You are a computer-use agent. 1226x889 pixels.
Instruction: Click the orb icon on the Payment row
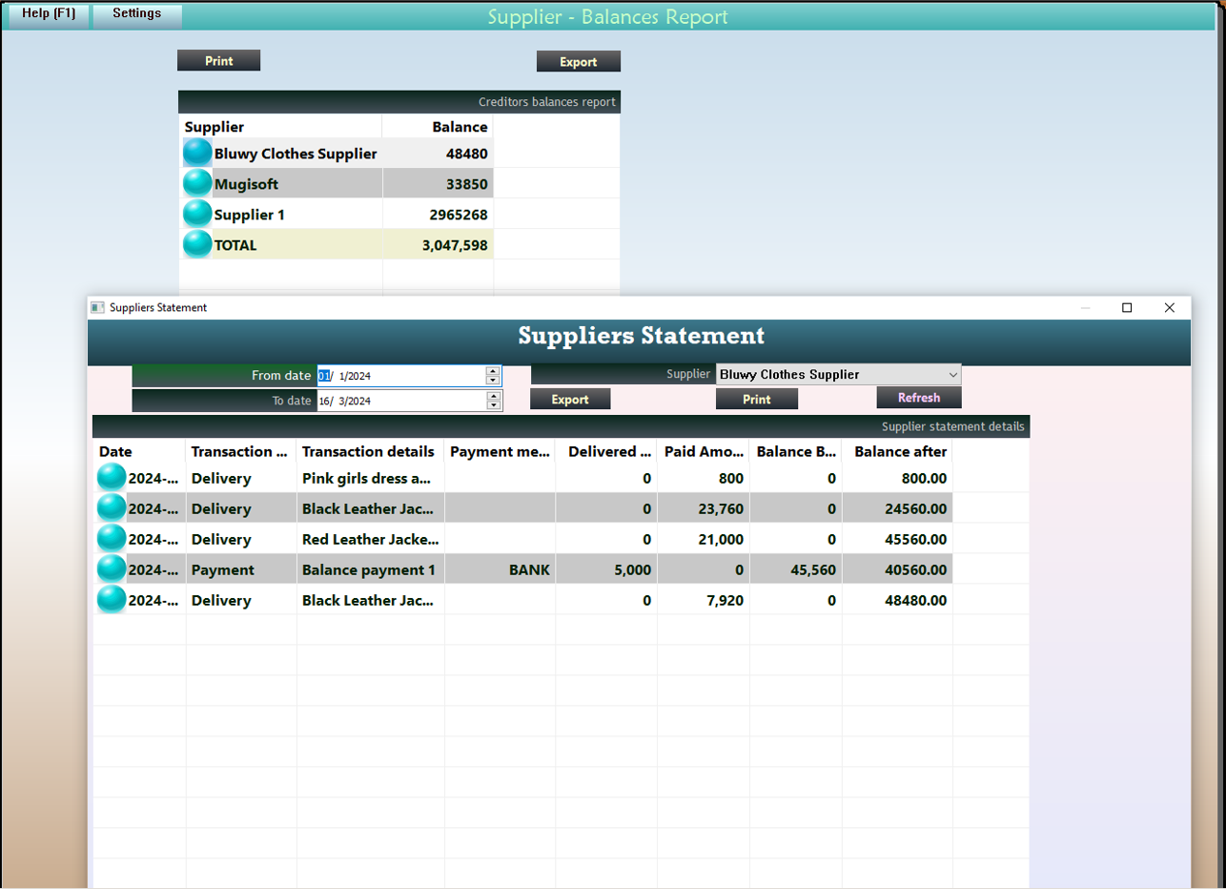tap(112, 569)
